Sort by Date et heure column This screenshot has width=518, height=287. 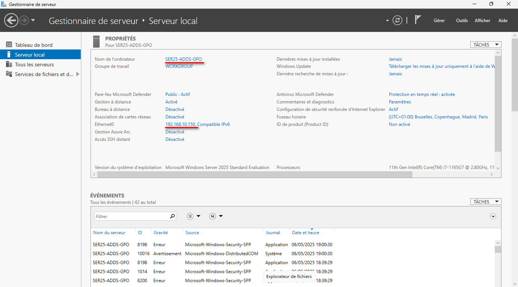point(306,233)
